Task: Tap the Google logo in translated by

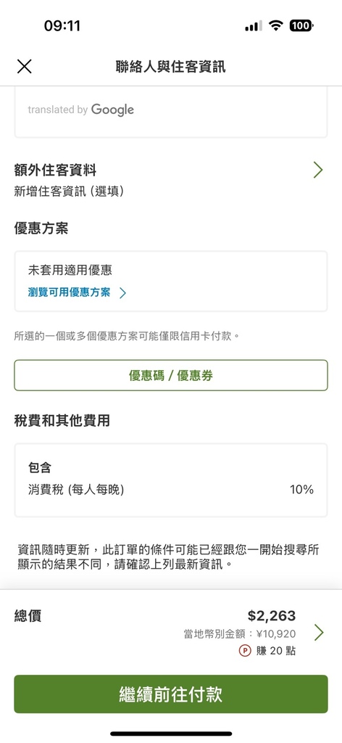Action: tap(112, 110)
